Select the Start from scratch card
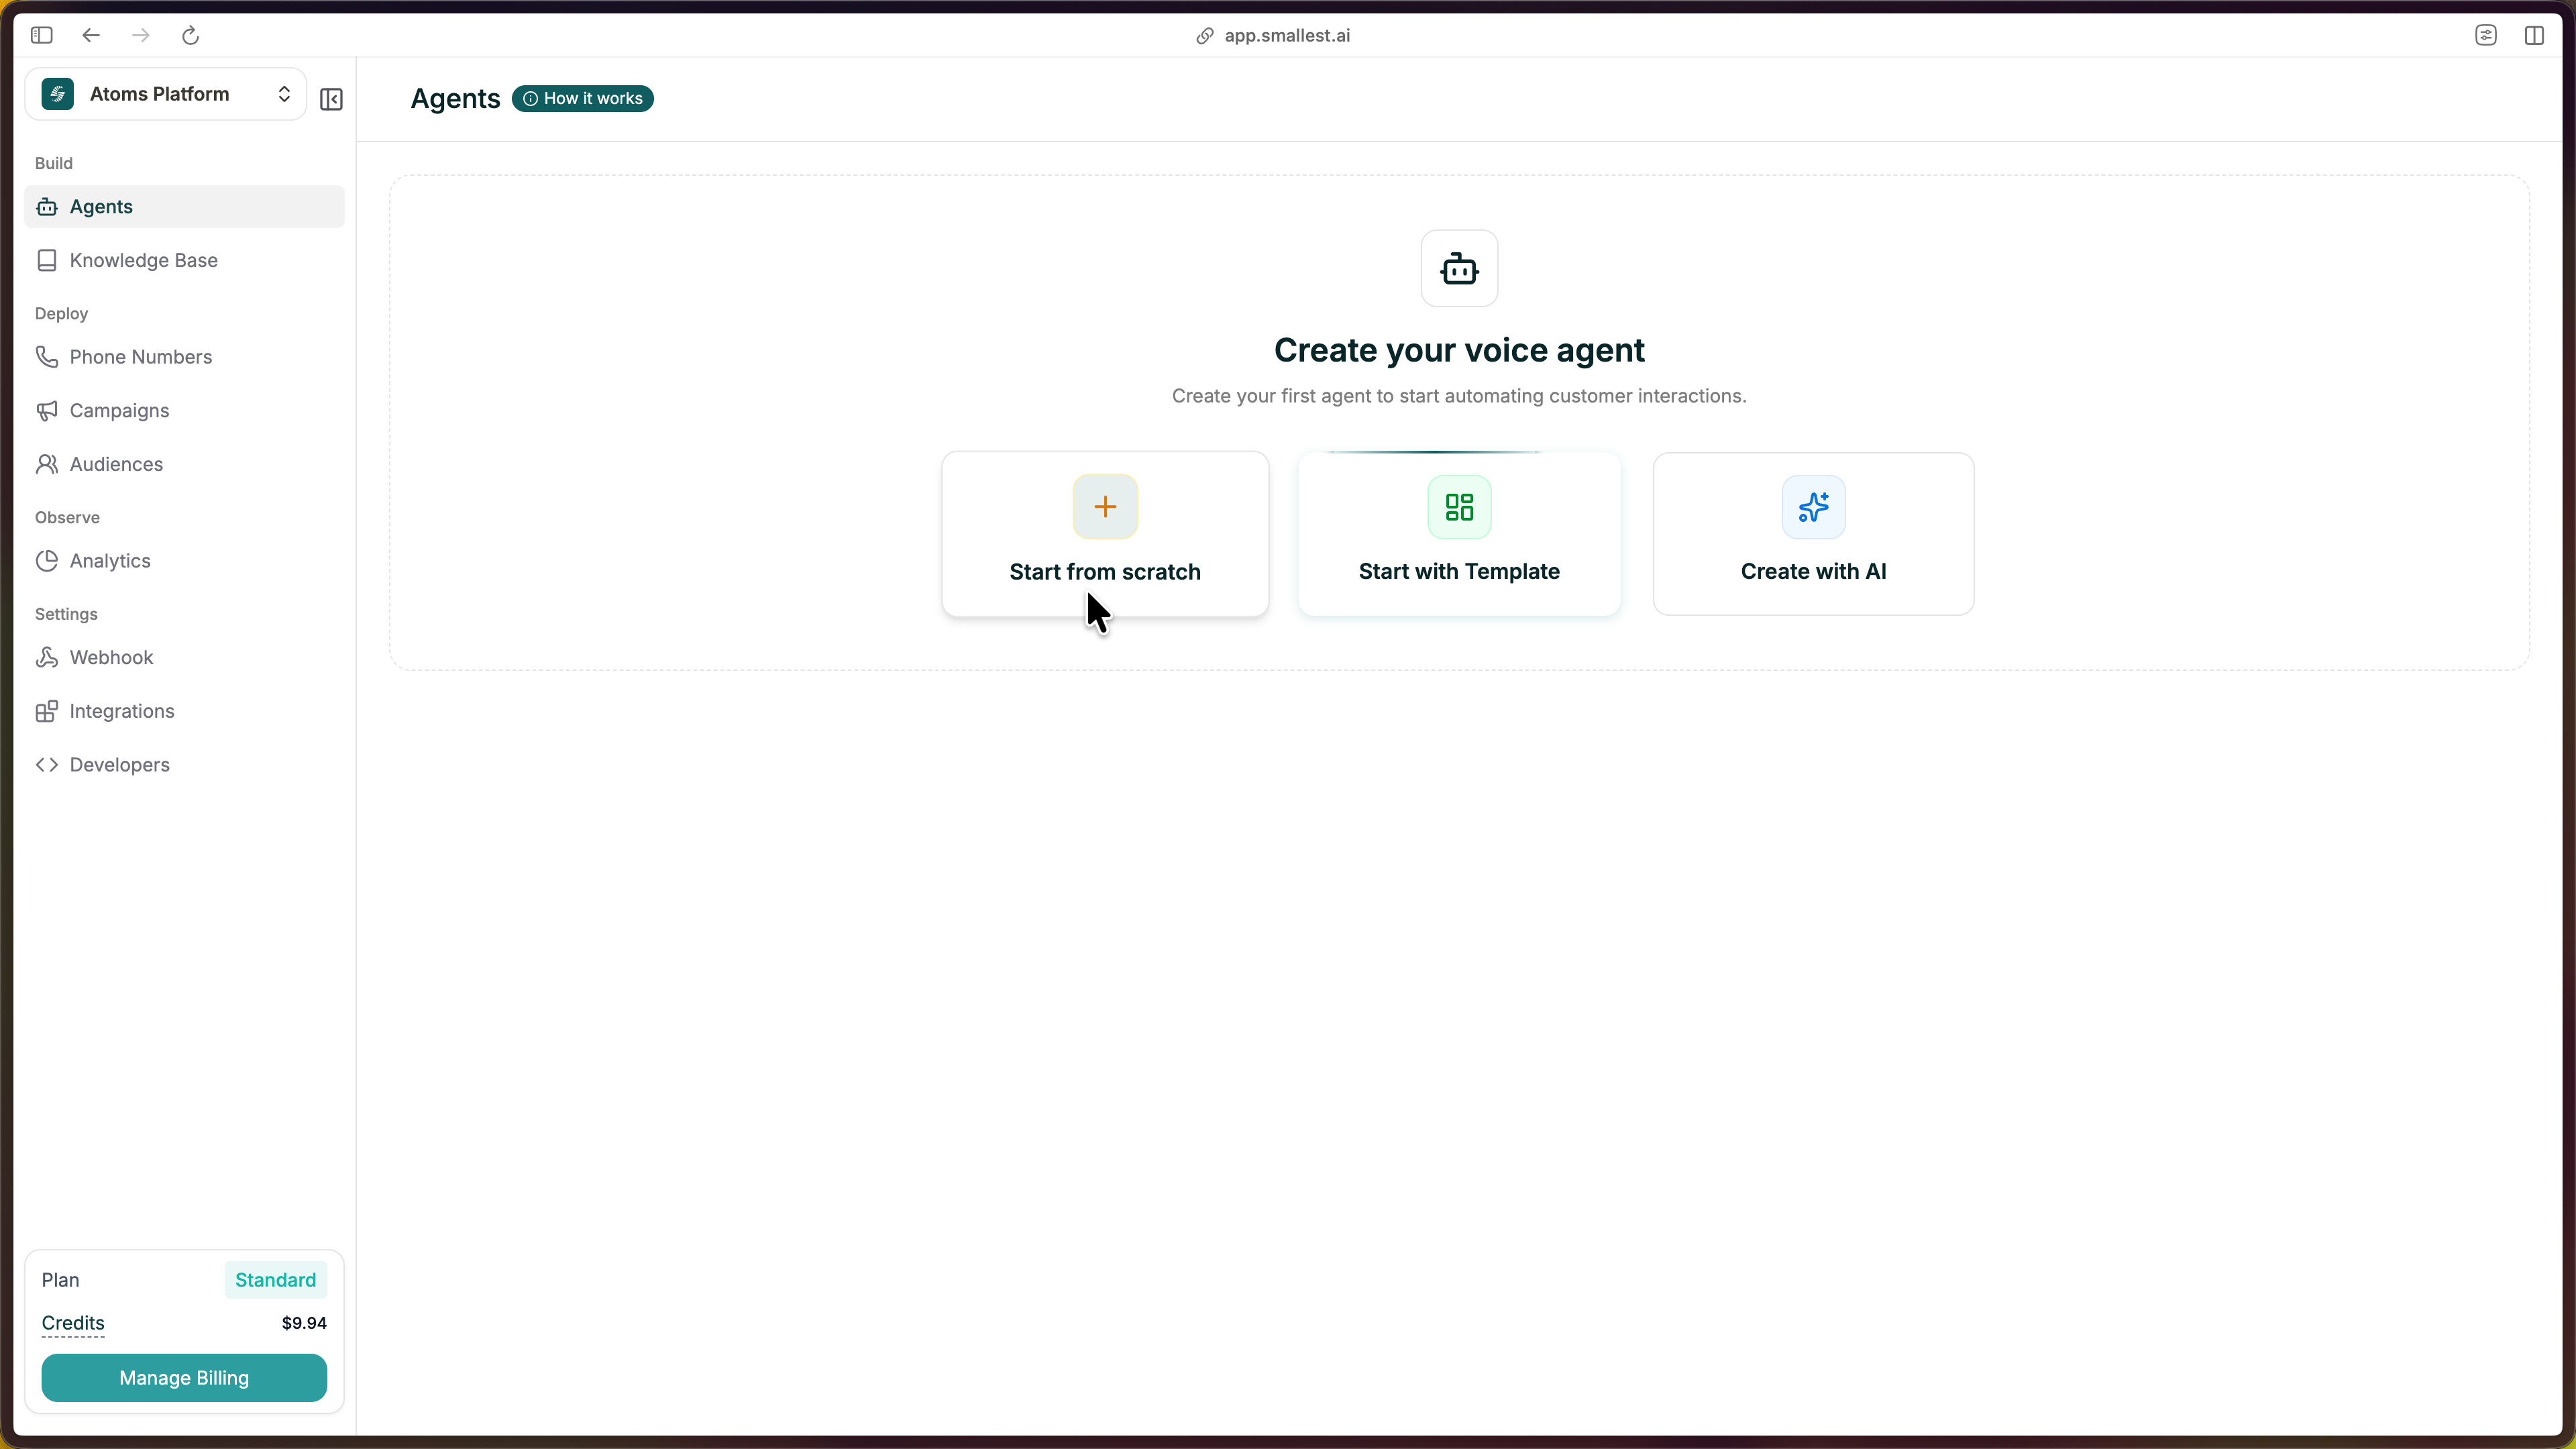Screen dimensions: 2576x1449 coord(1104,533)
